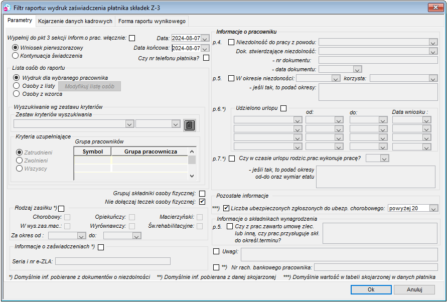Click jeśli tak podać okresy p.5 textbox
447x303 pixels.
click(378, 92)
